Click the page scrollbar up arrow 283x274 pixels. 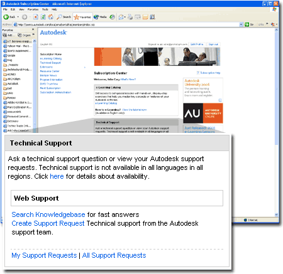(x=277, y=30)
